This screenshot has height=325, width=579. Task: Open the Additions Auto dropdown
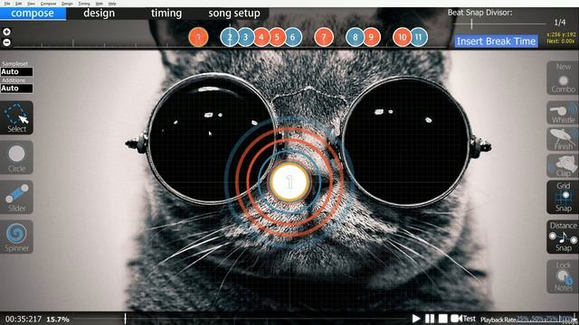click(x=16, y=88)
